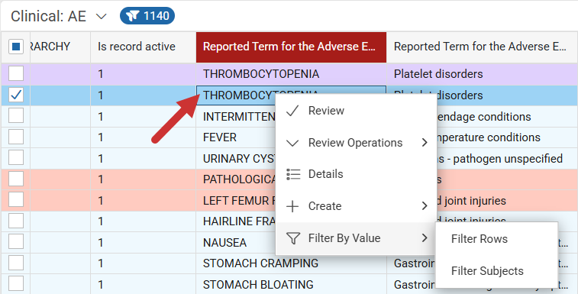Click the Create plus icon
Image resolution: width=578 pixels, height=294 pixels.
point(292,206)
